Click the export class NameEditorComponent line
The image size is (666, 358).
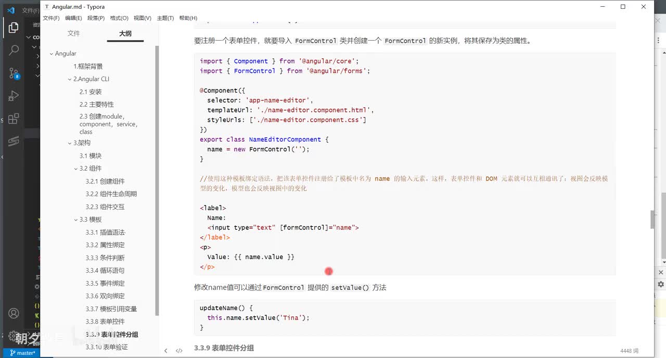pyautogui.click(x=264, y=139)
